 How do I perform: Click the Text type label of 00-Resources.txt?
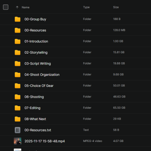tap(86, 130)
